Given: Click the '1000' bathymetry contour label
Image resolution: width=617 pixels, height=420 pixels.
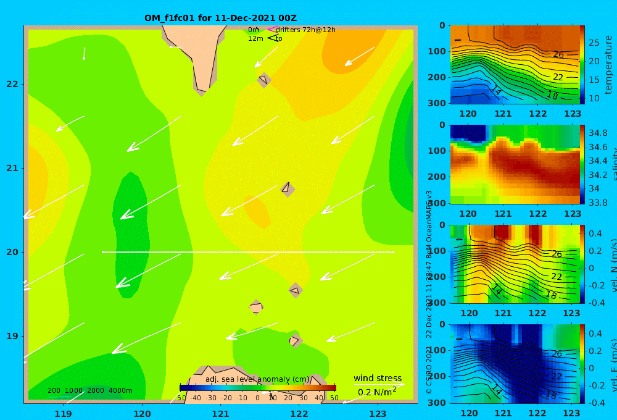Looking at the screenshot, I should (x=73, y=390).
